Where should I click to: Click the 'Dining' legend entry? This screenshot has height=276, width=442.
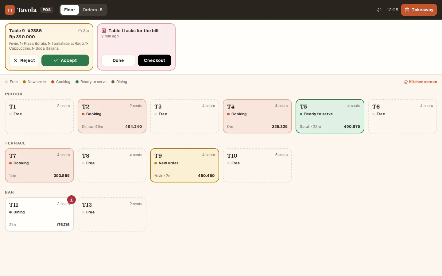pyautogui.click(x=119, y=82)
